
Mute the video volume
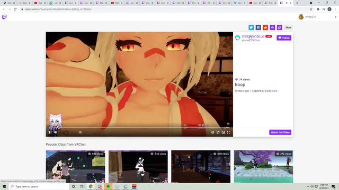(56, 132)
